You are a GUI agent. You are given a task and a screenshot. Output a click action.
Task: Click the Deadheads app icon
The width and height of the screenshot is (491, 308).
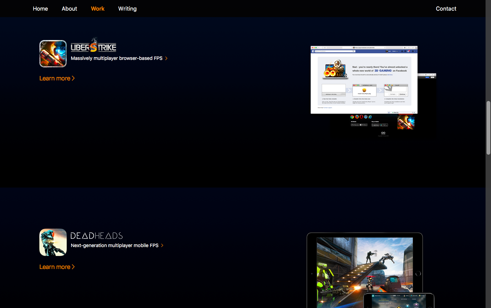(53, 242)
